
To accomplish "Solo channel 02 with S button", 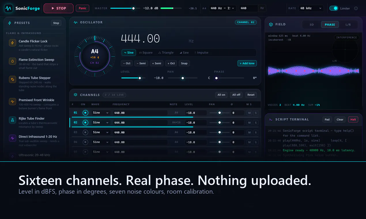I will [x=255, y=123].
